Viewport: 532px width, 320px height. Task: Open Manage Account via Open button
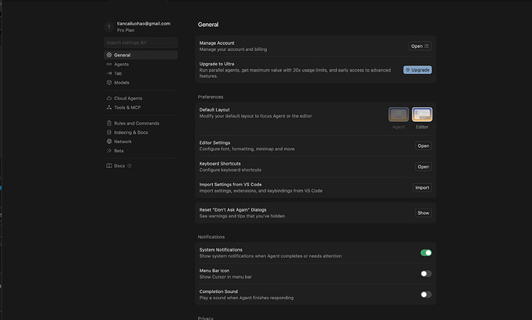pos(419,46)
